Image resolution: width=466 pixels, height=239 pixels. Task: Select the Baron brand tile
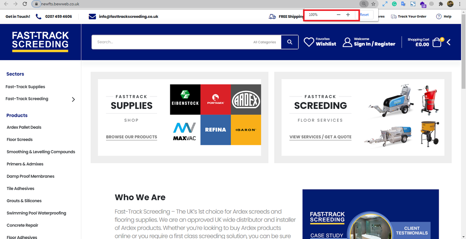click(x=246, y=130)
